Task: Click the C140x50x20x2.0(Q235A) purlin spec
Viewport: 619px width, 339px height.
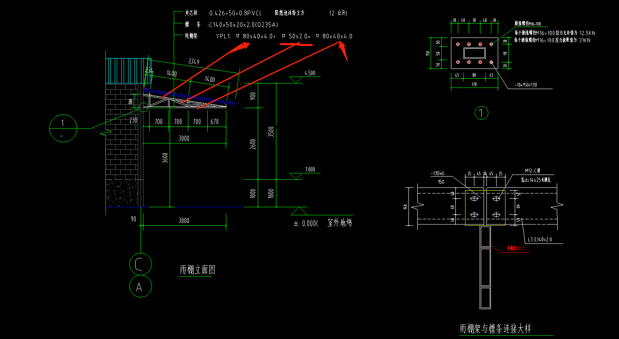Action: pos(243,25)
